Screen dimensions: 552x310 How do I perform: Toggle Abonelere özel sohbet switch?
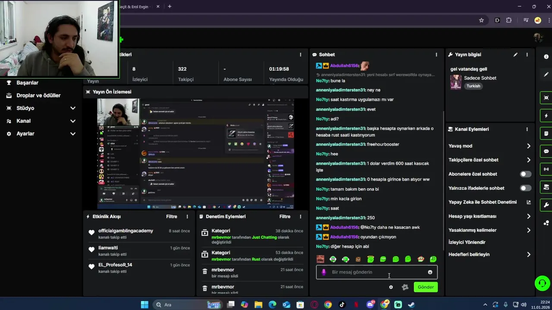[525, 174]
